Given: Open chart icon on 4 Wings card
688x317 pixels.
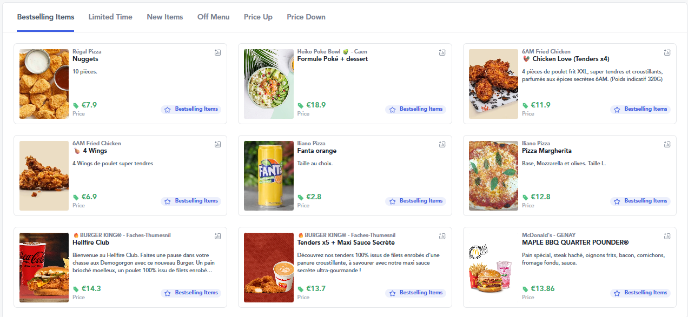Looking at the screenshot, I should (217, 144).
